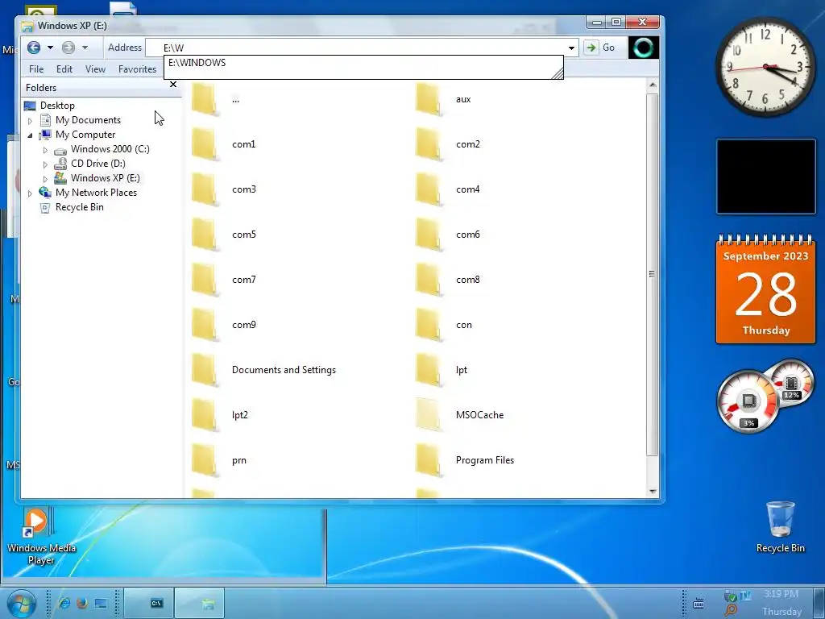Expand the My Network Places node
825x619 pixels.
[x=30, y=193]
